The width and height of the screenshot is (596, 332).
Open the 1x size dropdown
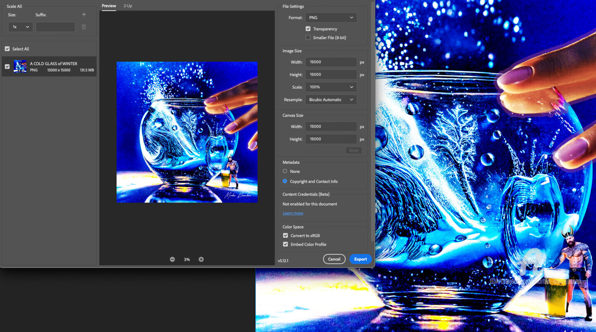pyautogui.click(x=21, y=27)
